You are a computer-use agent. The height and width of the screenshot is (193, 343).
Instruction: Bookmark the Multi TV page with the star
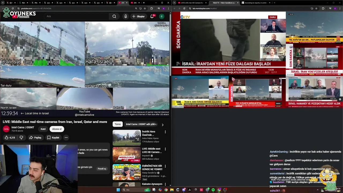(316, 8)
